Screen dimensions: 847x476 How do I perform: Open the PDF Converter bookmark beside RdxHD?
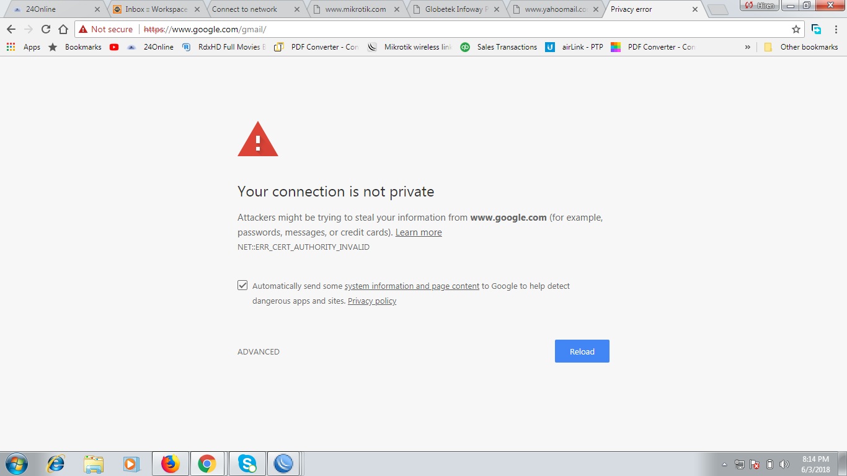tap(316, 47)
